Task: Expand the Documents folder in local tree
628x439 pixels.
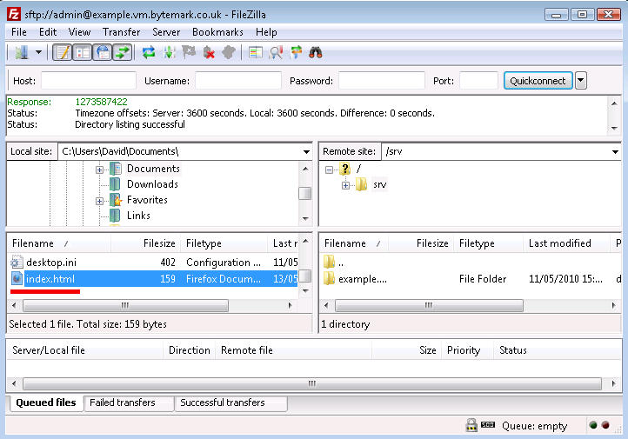Action: coord(99,170)
